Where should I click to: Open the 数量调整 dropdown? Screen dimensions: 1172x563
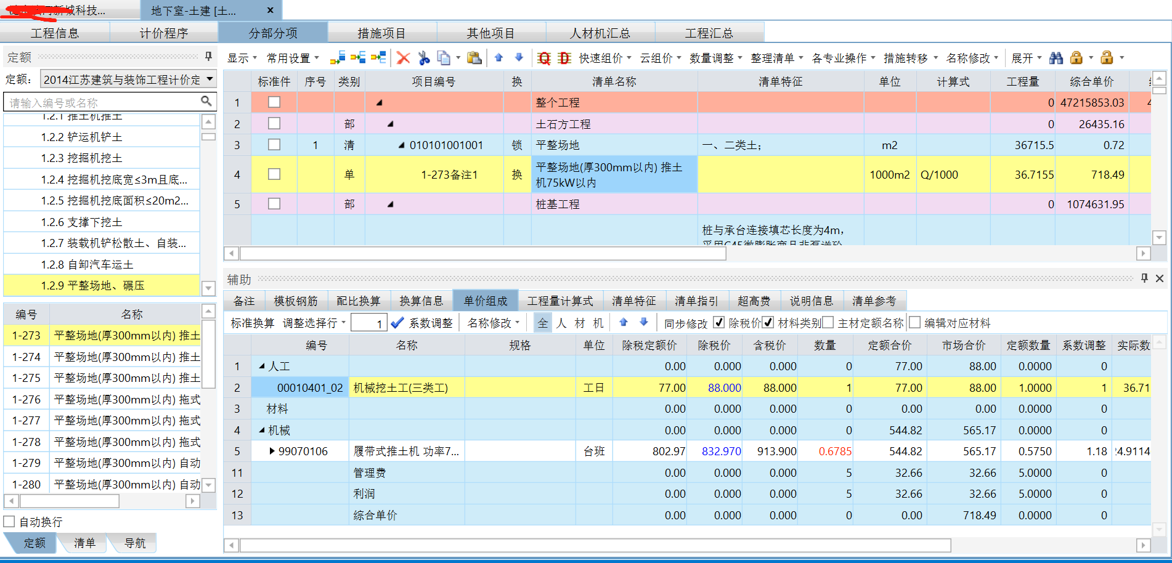click(x=716, y=58)
